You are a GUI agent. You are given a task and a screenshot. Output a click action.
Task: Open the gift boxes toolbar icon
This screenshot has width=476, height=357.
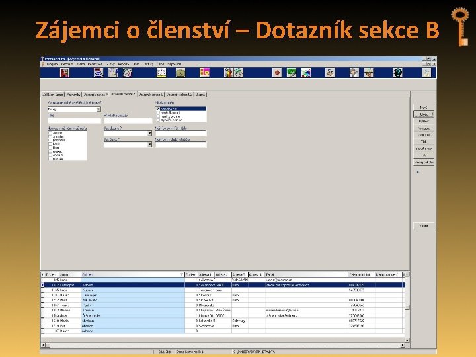[228, 73]
